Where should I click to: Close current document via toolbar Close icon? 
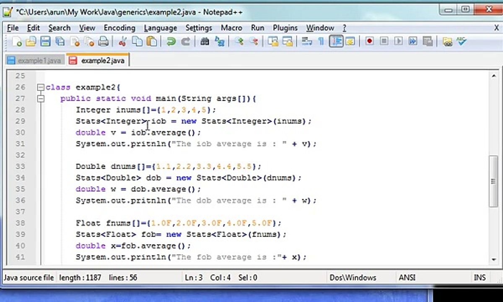(75, 42)
